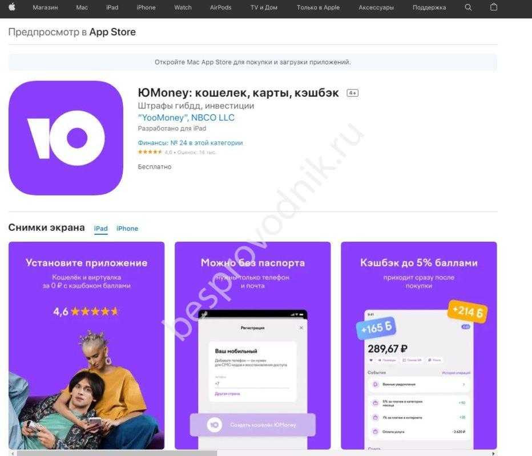
Task: Open Финансы: № 24 category link
Action: tap(190, 142)
